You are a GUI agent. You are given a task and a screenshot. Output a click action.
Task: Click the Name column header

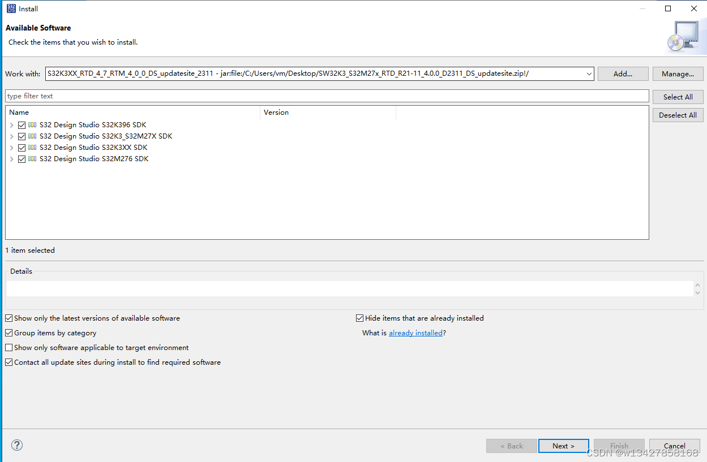132,113
